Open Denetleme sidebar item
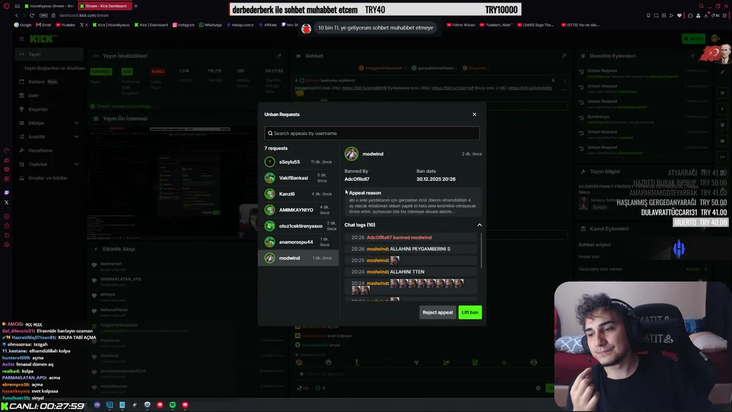732x412 pixels. click(x=50, y=150)
